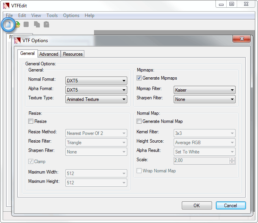This screenshot has height=223, width=258.
Task: Click the New document toolbar icon
Action: coord(8,24)
